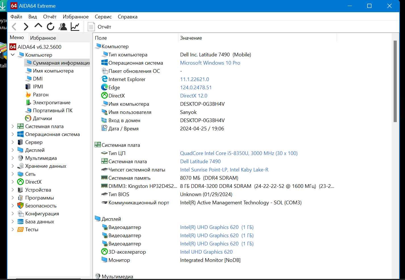Select the Программы tree node
Screen dimensions: 405x280
click(x=39, y=198)
